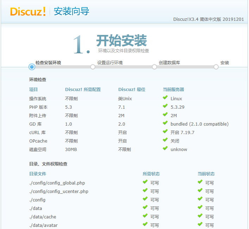249x229 pixels.
Task: Click the 30MB required value
Action: coord(71,149)
